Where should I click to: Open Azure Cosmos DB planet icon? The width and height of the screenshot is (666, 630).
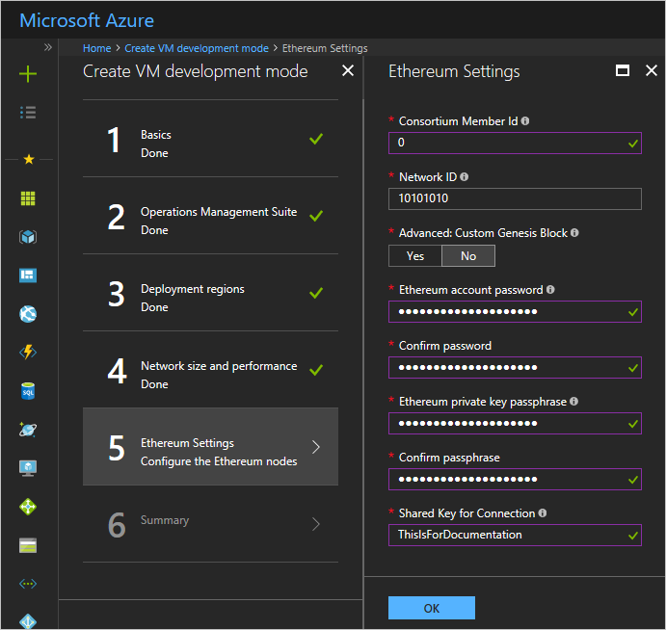pos(28,430)
